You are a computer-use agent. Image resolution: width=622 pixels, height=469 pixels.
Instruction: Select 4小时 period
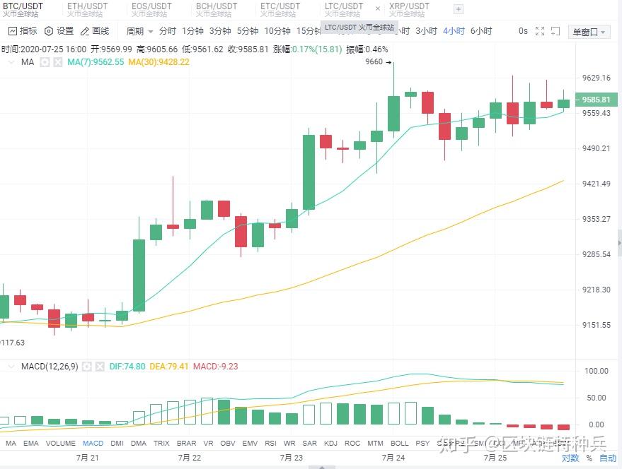coord(454,31)
